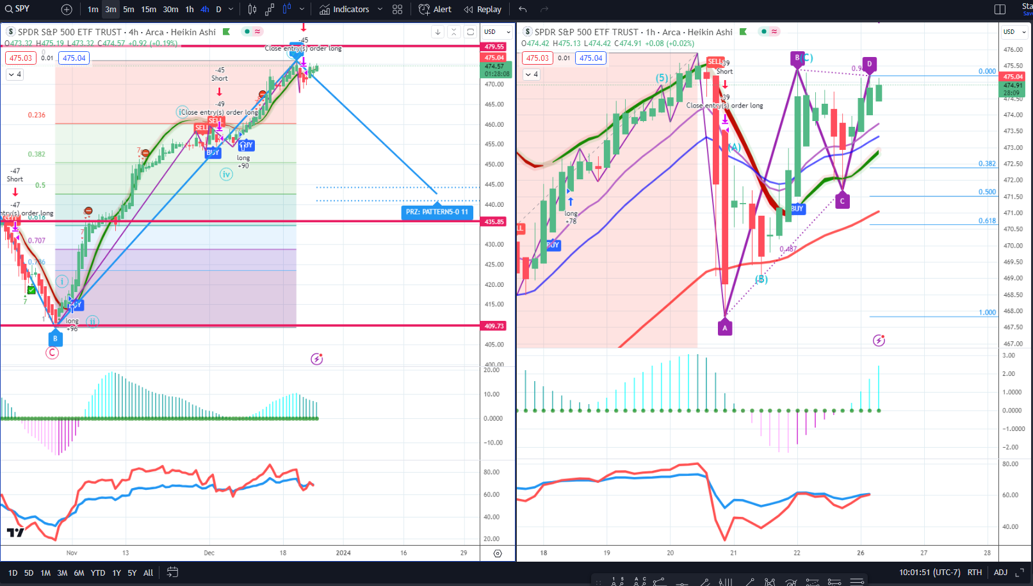Toggle the market status pill on 4h chart
The width and height of the screenshot is (1033, 586).
252,31
